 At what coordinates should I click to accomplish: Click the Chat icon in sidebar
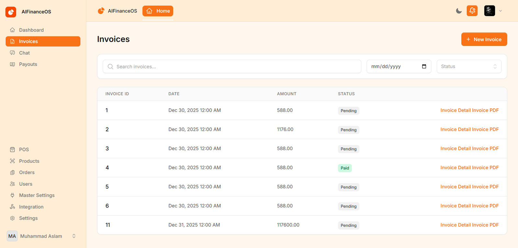tap(12, 53)
